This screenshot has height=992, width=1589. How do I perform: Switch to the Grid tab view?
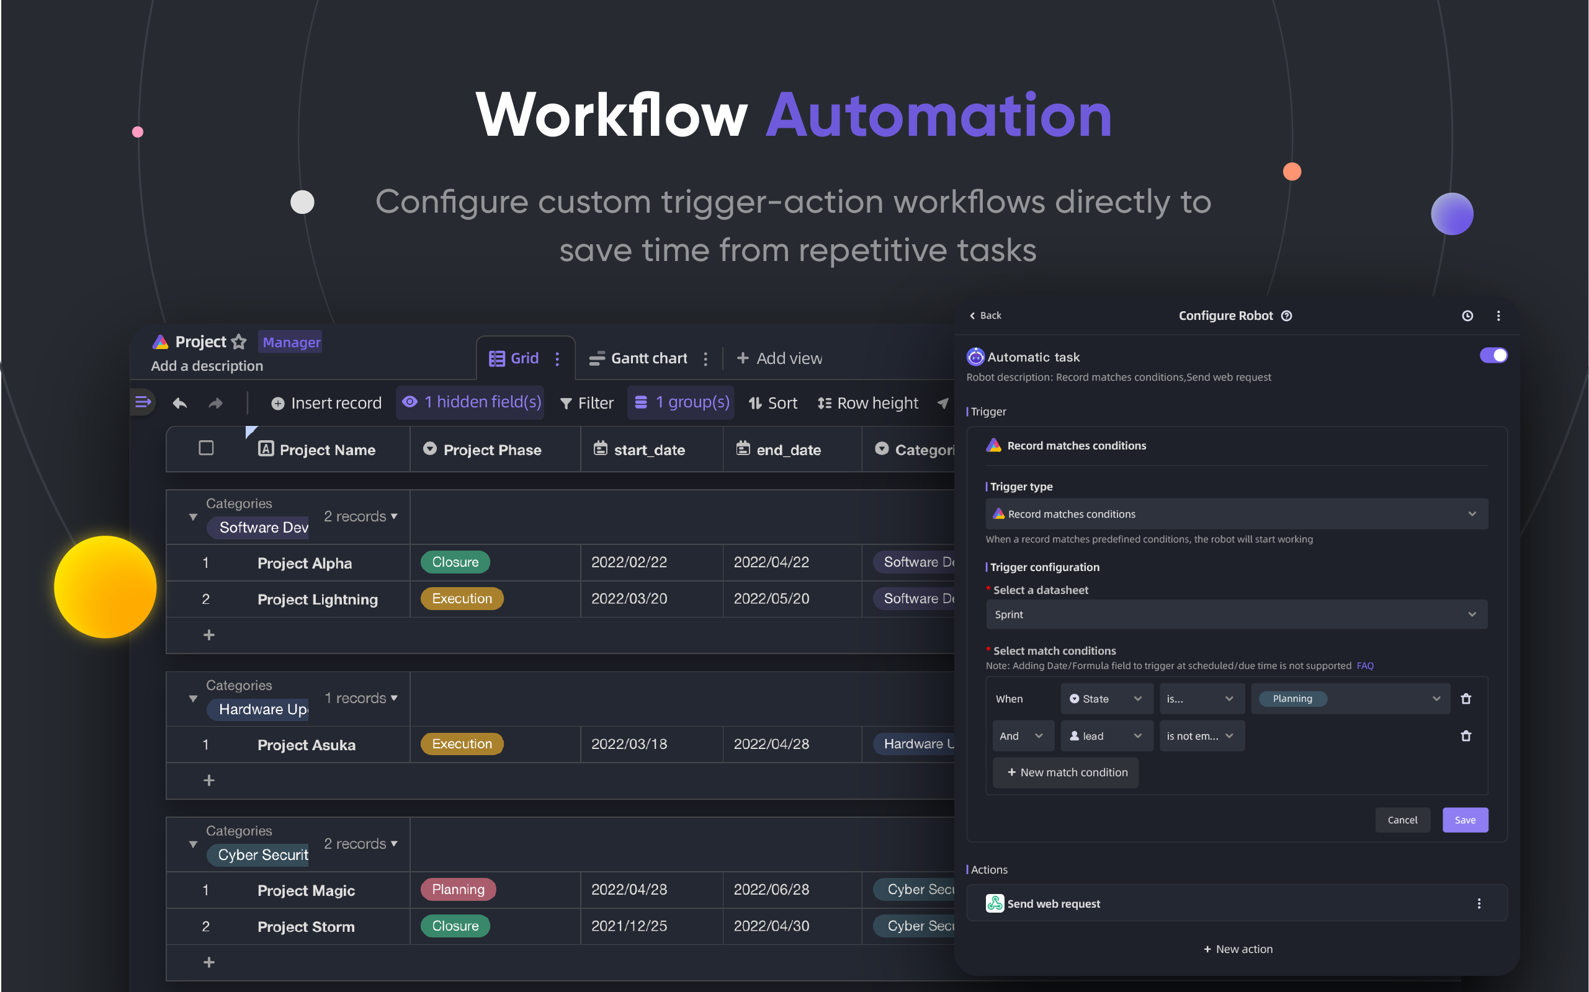[x=514, y=356]
